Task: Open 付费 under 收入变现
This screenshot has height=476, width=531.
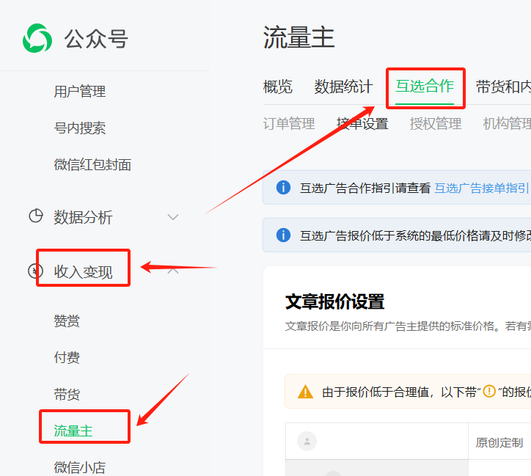Action: pos(67,357)
